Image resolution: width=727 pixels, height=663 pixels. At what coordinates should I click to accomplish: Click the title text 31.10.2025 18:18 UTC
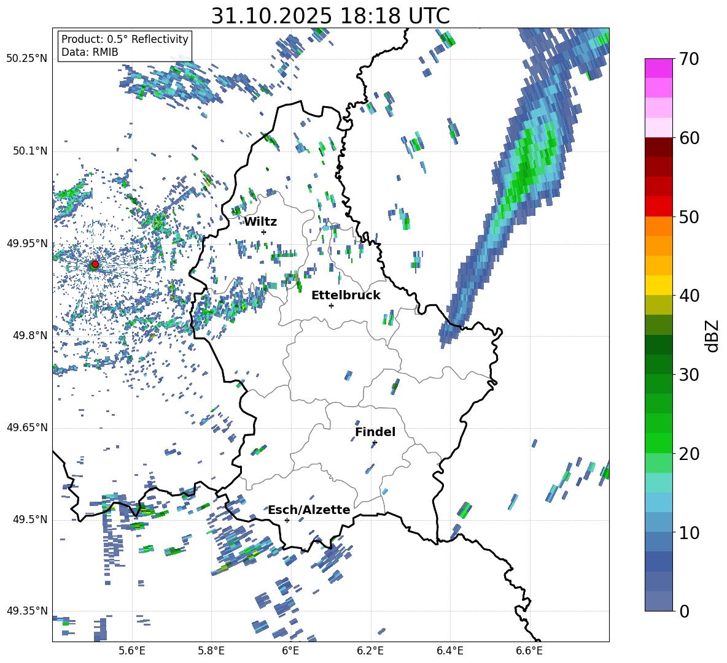[330, 16]
